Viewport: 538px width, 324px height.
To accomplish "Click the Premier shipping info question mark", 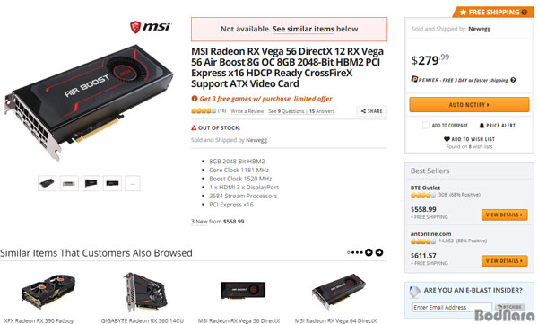I will pyautogui.click(x=513, y=80).
